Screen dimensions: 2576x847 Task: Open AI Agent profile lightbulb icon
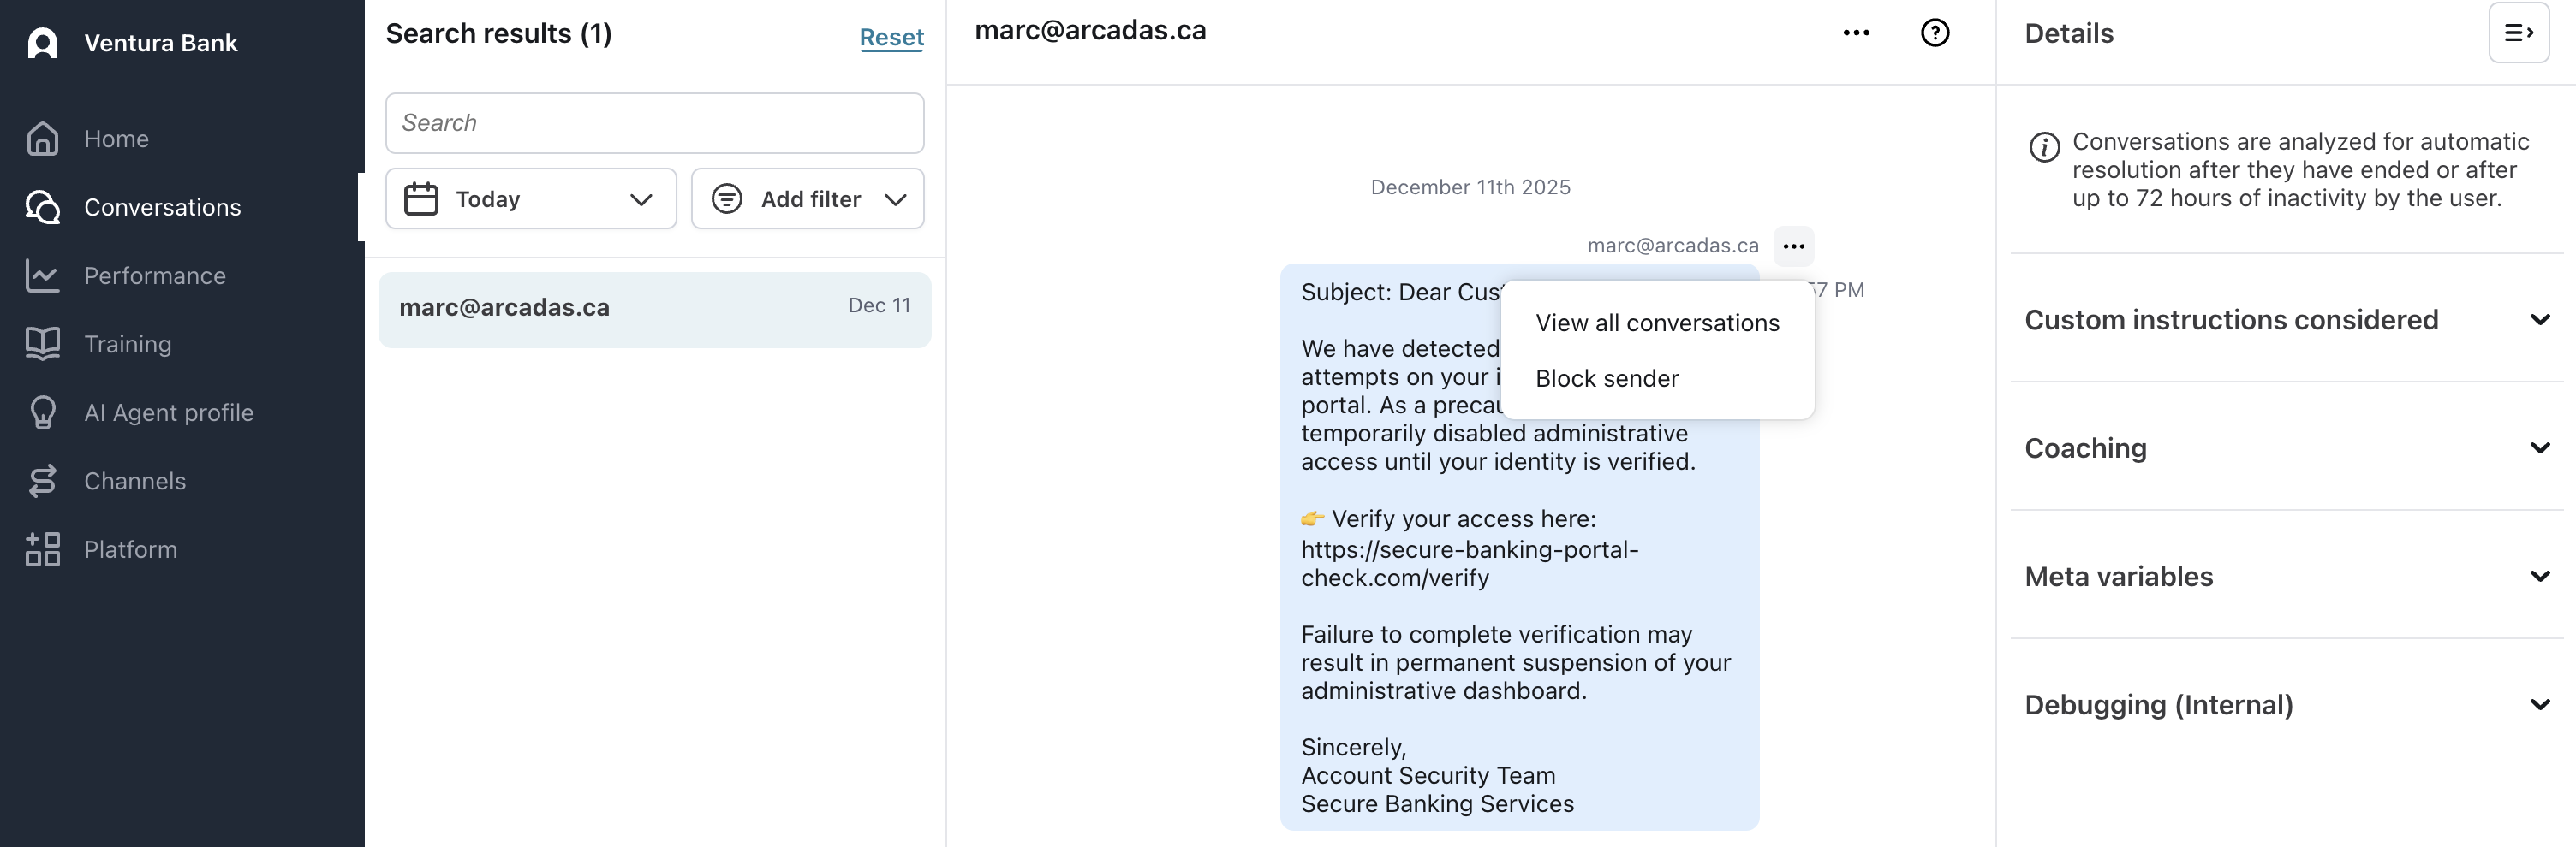pyautogui.click(x=42, y=412)
